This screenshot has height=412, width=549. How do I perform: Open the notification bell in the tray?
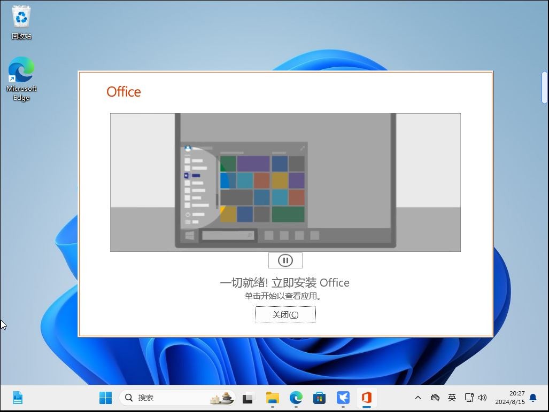532,398
